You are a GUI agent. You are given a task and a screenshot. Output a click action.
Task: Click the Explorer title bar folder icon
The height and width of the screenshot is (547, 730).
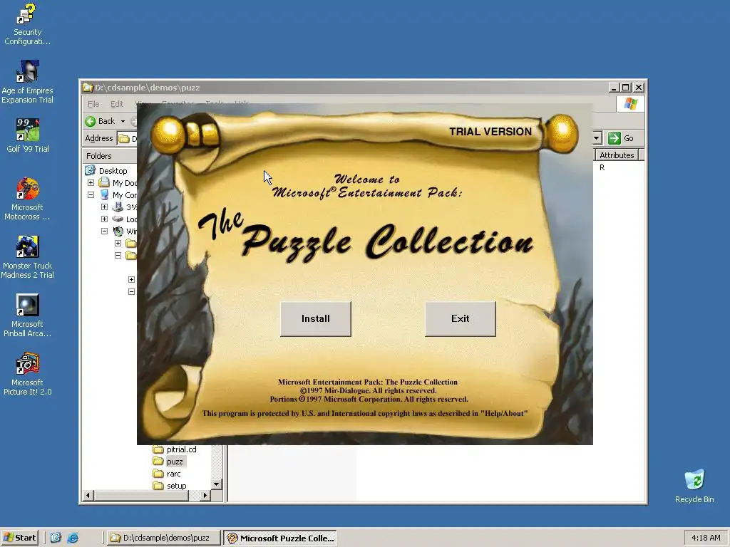coord(88,88)
